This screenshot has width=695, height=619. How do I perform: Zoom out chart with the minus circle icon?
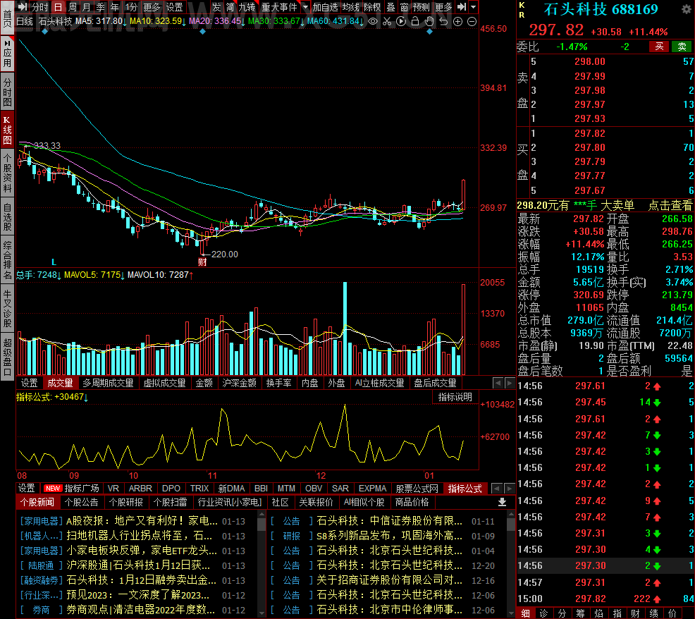[x=472, y=21]
